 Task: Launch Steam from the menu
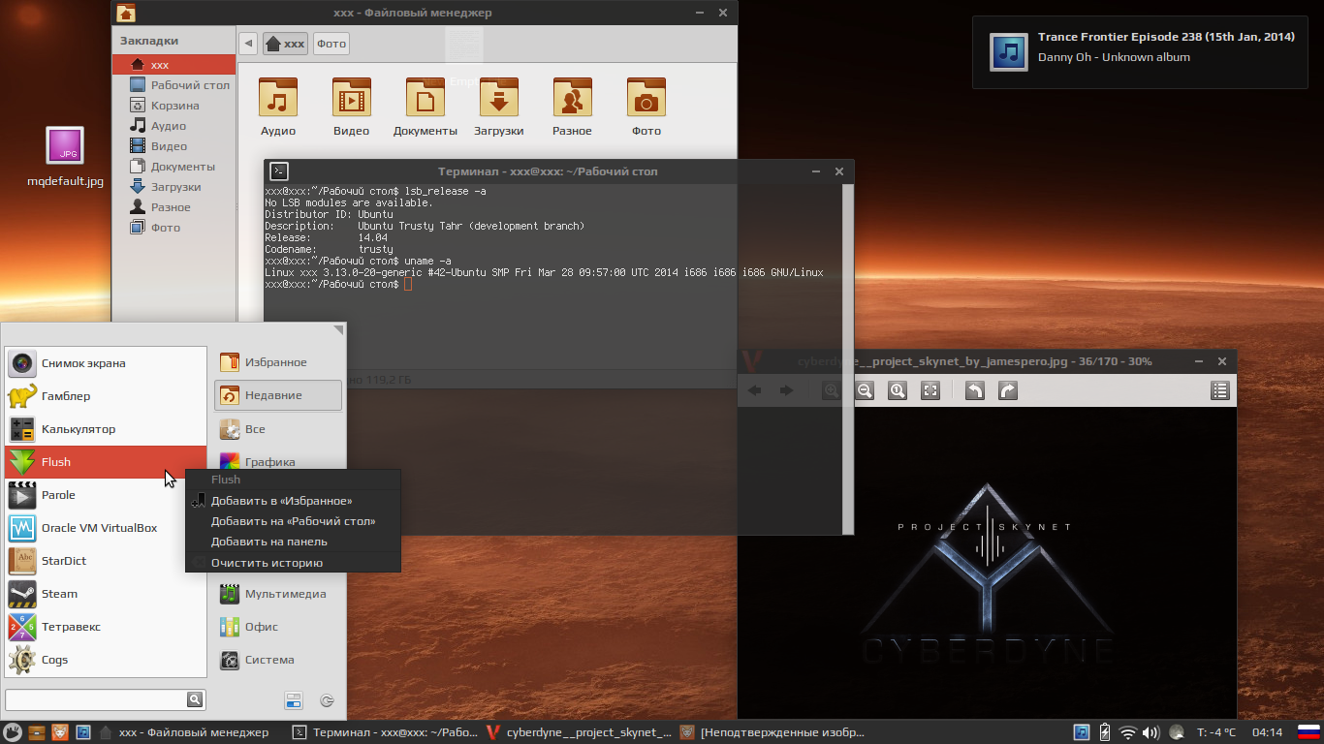[x=106, y=594]
